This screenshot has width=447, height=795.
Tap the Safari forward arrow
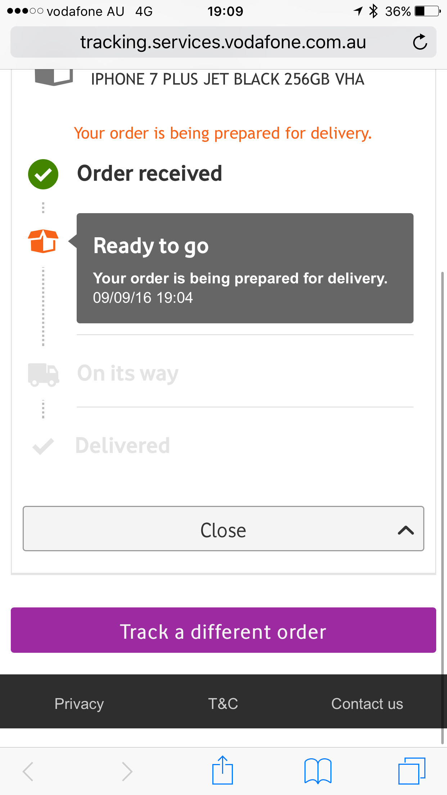(127, 771)
